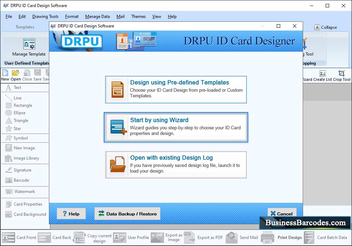The height and width of the screenshot is (246, 352).
Task: Add a Watermark
Action: [x=20, y=192]
